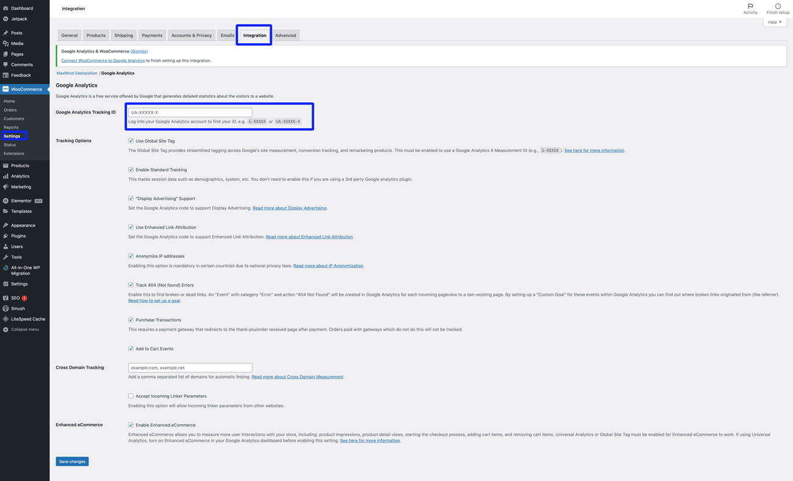Open WooCommerce Orders submenu item
This screenshot has height=481, width=793.
10,110
